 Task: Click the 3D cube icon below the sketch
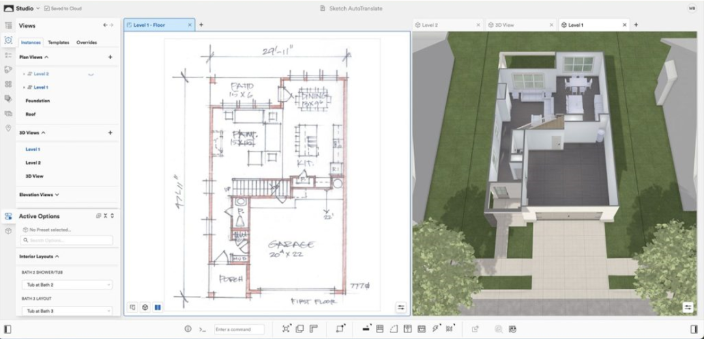(145, 308)
